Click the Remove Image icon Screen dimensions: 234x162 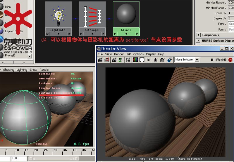pos(162,60)
